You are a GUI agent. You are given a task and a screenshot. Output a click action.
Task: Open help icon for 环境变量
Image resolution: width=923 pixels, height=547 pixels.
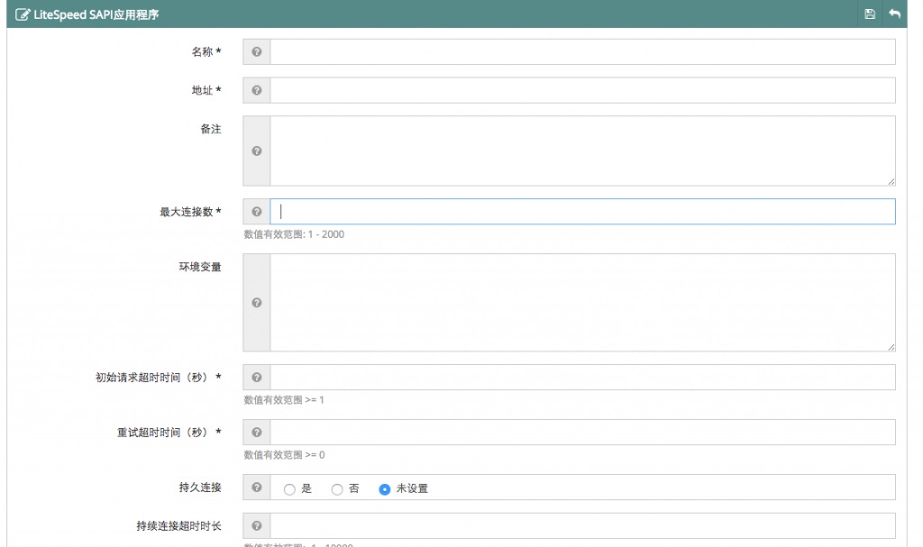[257, 303]
